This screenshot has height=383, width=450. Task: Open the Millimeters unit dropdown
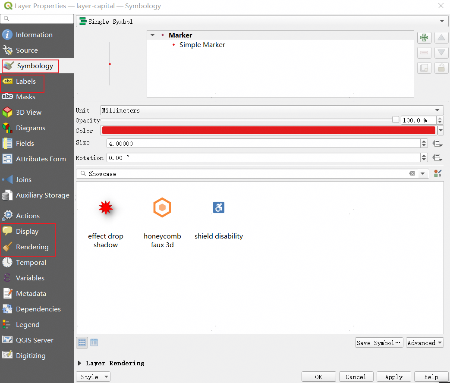272,110
